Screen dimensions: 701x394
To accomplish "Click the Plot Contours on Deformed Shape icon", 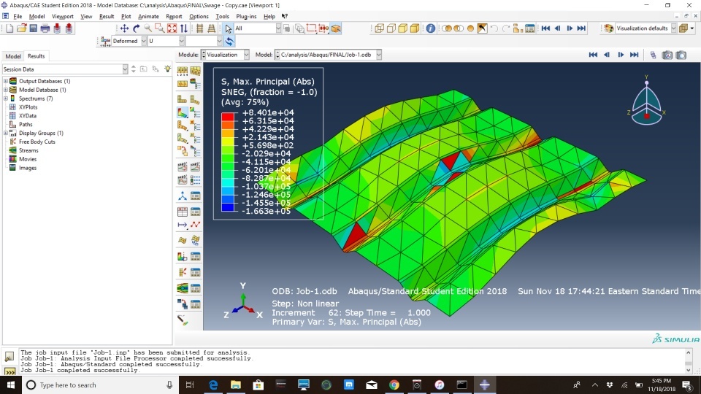I will click(x=183, y=112).
